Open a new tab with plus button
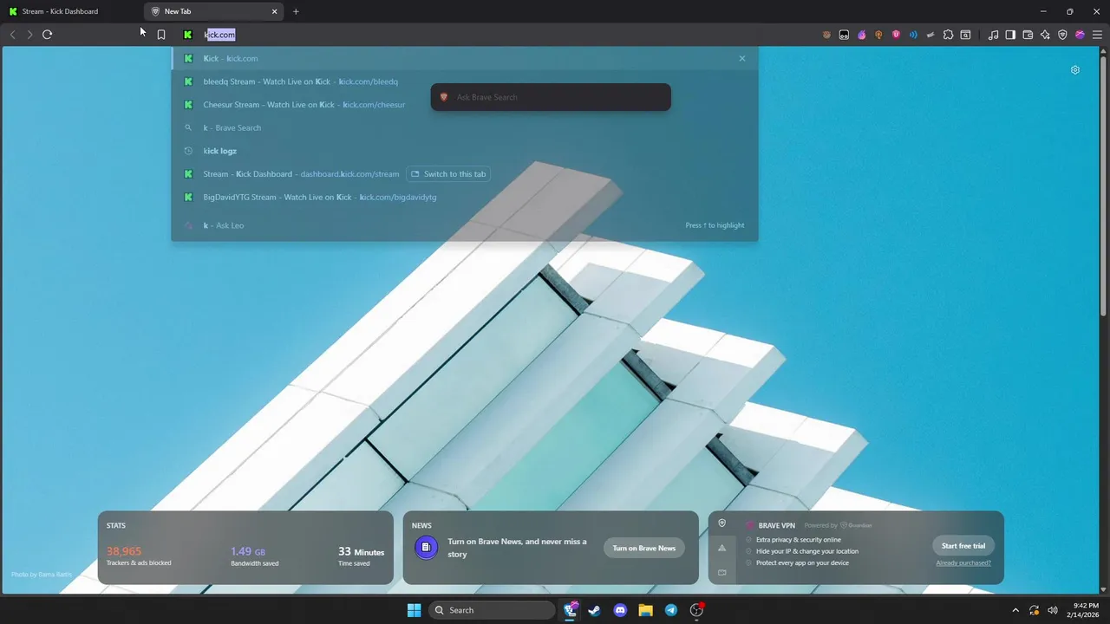The image size is (1110, 624). pos(296,11)
